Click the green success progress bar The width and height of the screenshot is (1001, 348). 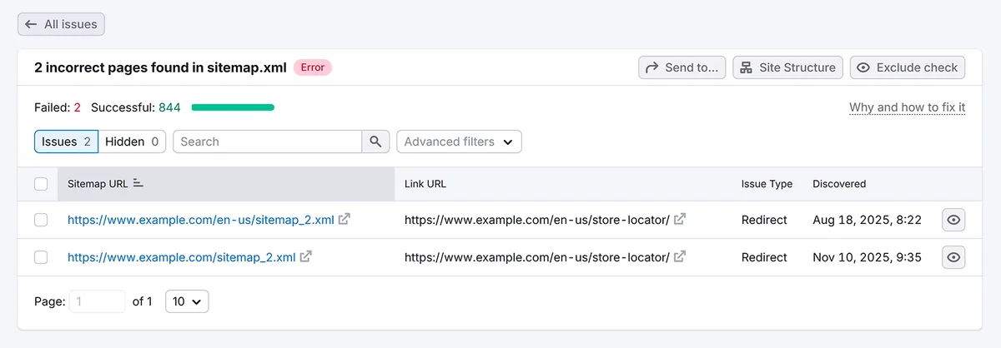tap(233, 107)
